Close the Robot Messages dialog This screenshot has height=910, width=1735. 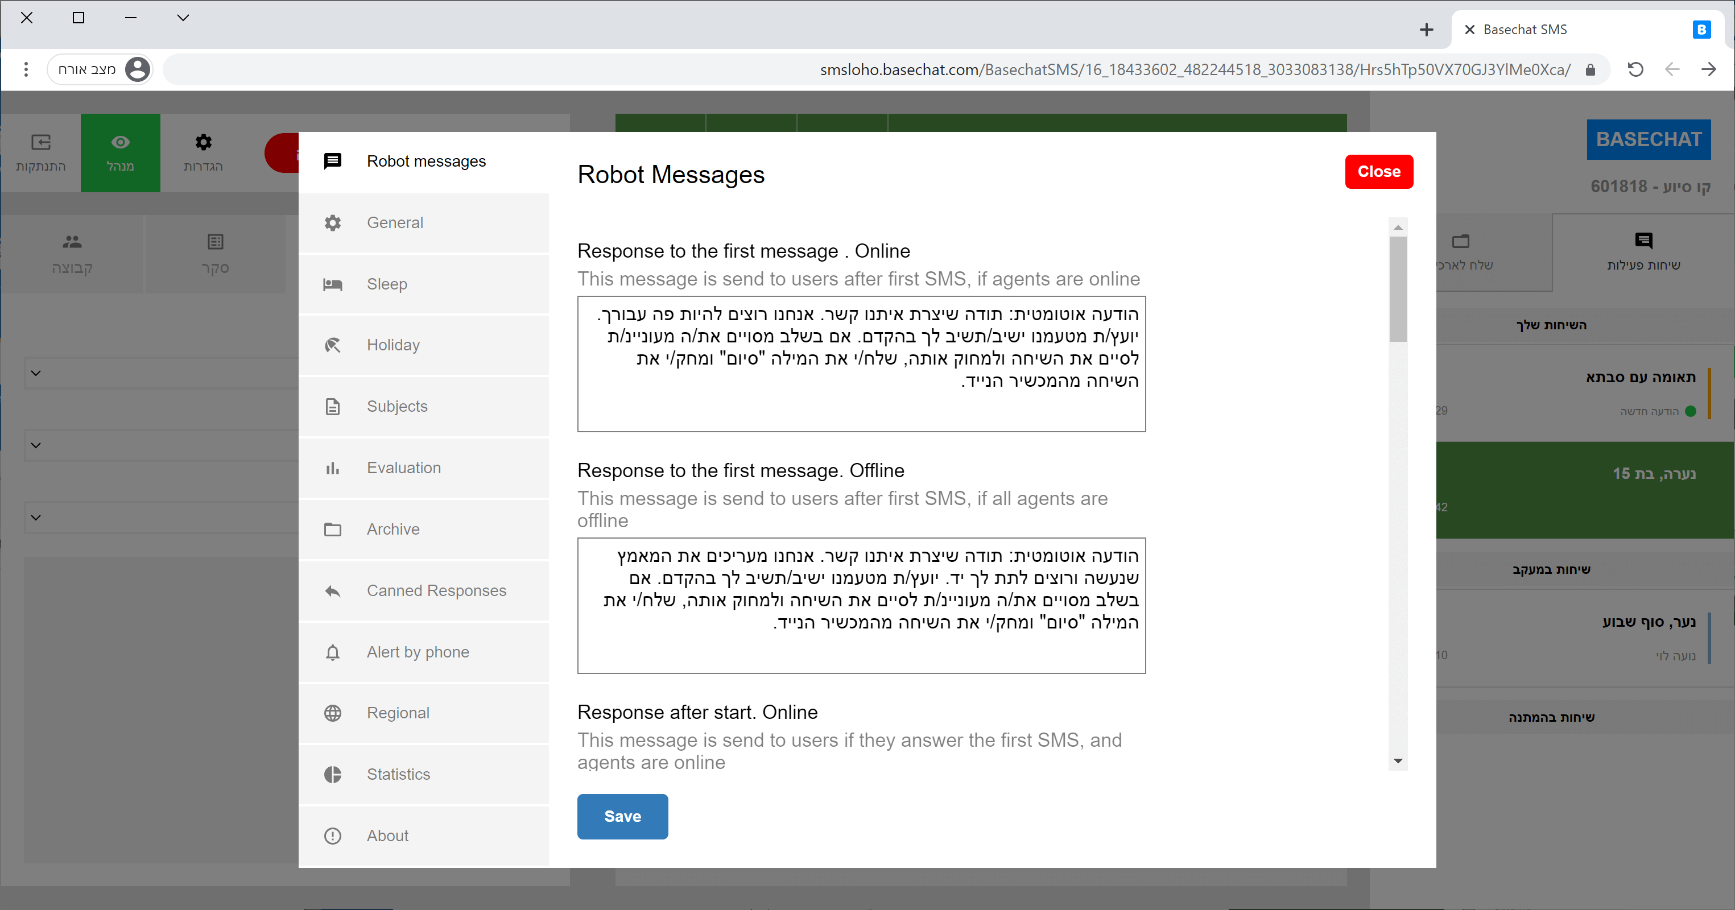1378,172
